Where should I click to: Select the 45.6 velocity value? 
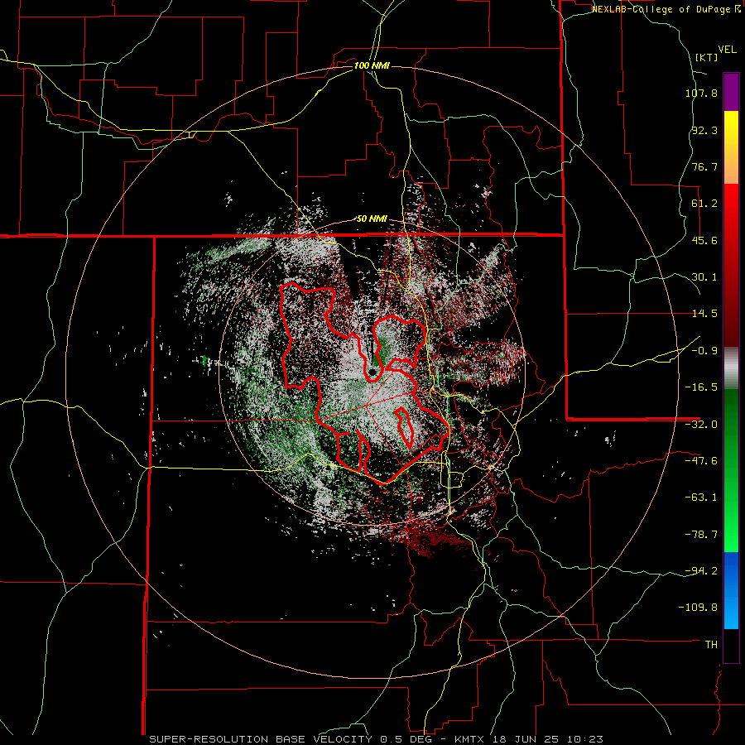(x=704, y=240)
